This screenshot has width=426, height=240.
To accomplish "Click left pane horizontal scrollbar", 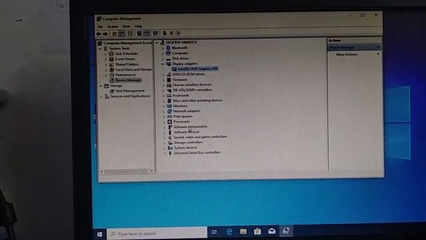I will click(x=126, y=171).
